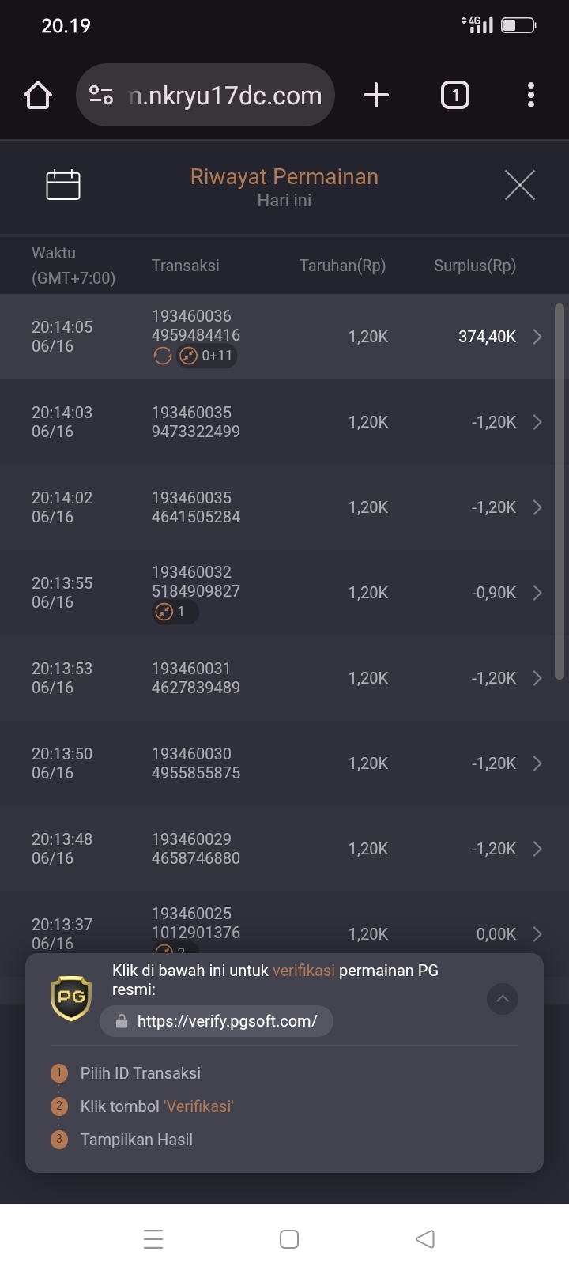The image size is (569, 1274).
Task: Collapse the PG verification popup with up arrow
Action: click(x=503, y=999)
